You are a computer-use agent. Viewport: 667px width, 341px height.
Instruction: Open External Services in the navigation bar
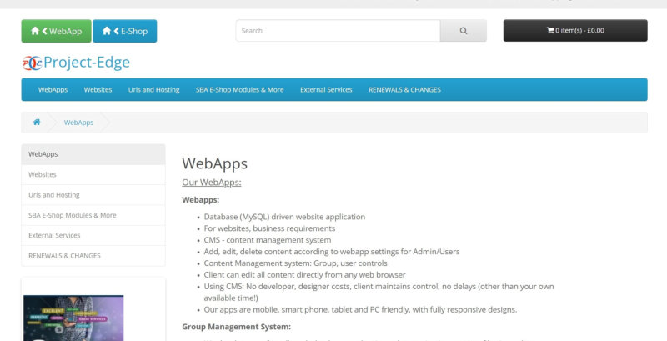point(326,90)
